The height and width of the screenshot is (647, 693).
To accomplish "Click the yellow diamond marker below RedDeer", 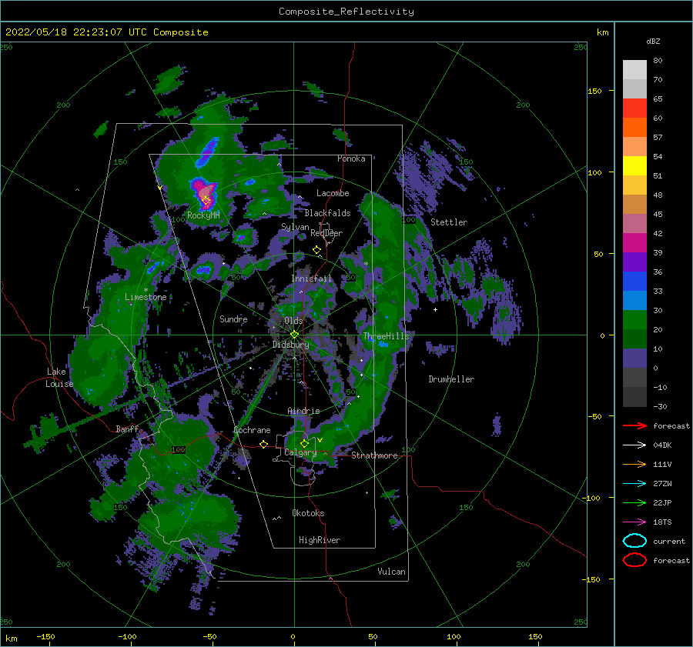I will tap(317, 250).
